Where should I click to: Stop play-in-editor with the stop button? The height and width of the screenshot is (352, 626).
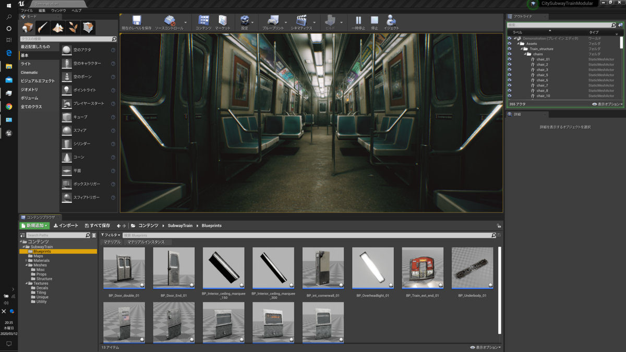point(374,20)
